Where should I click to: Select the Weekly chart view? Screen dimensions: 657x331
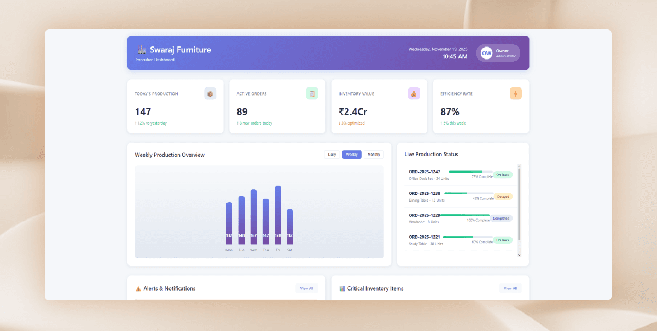[x=352, y=155]
